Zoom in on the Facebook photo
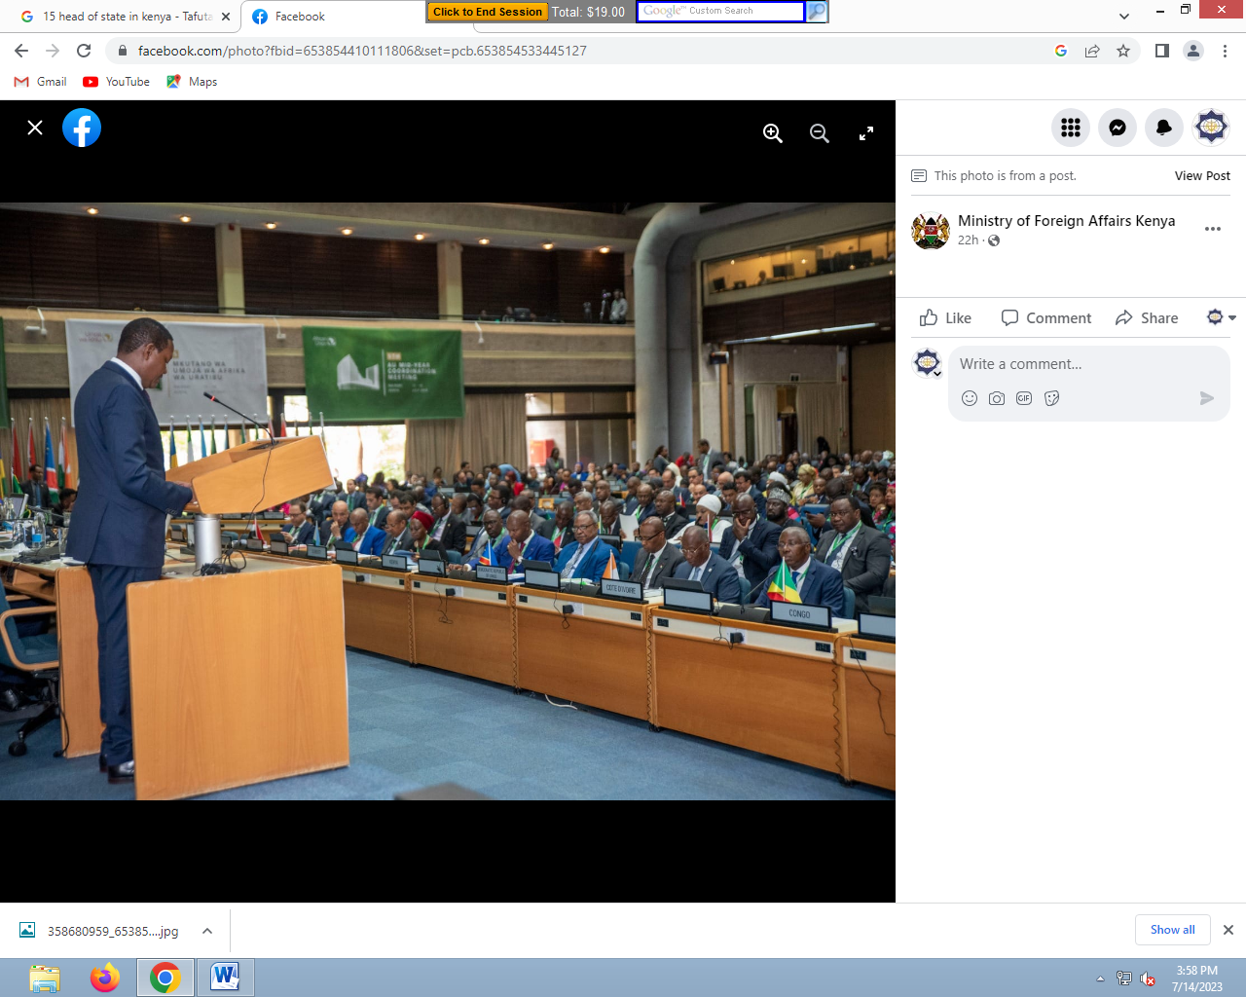Image resolution: width=1246 pixels, height=997 pixels. point(773,133)
